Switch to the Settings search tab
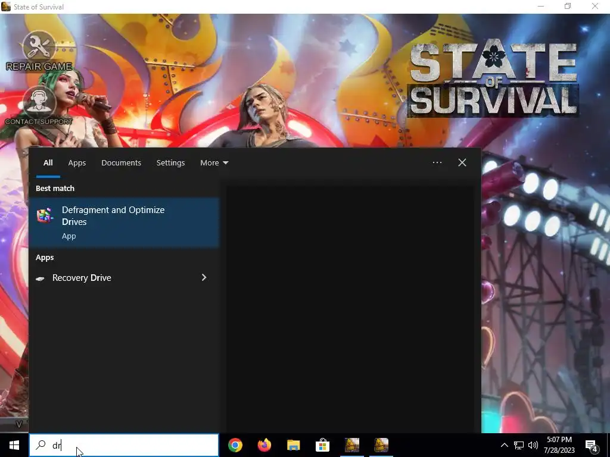The width and height of the screenshot is (610, 457). click(170, 163)
